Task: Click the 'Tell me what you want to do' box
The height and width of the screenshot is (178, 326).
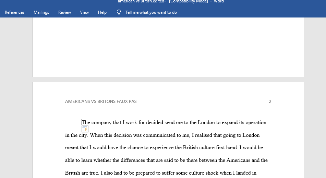Action: (151, 12)
